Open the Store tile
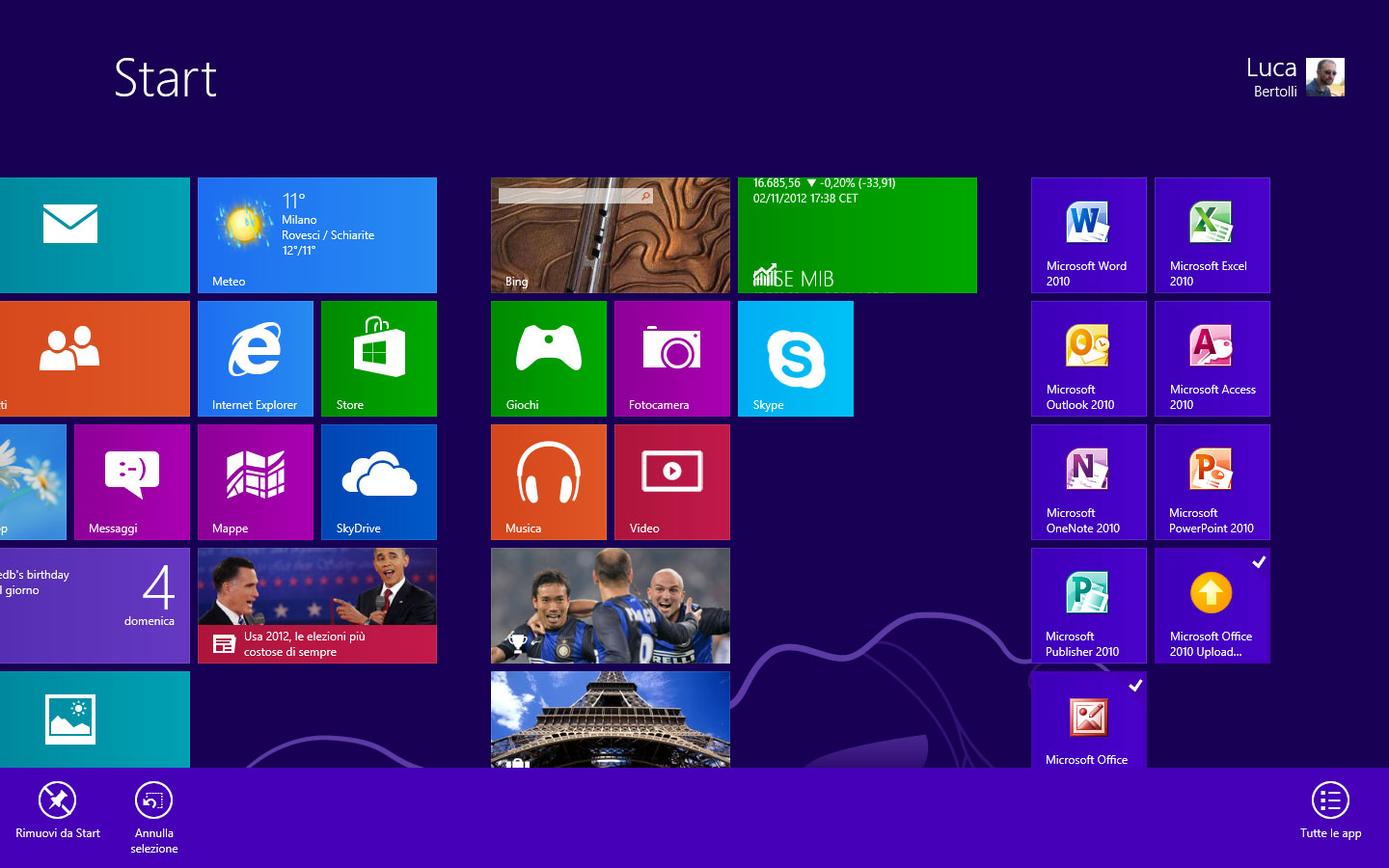The height and width of the screenshot is (868, 1389). point(379,359)
